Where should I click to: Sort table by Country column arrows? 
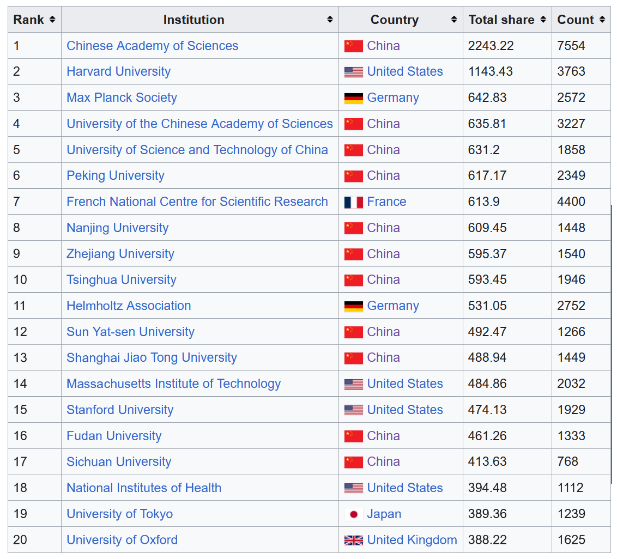[454, 19]
